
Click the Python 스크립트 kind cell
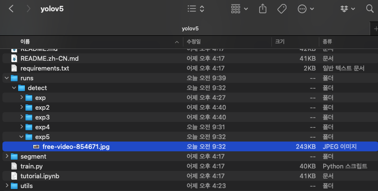click(x=345, y=167)
